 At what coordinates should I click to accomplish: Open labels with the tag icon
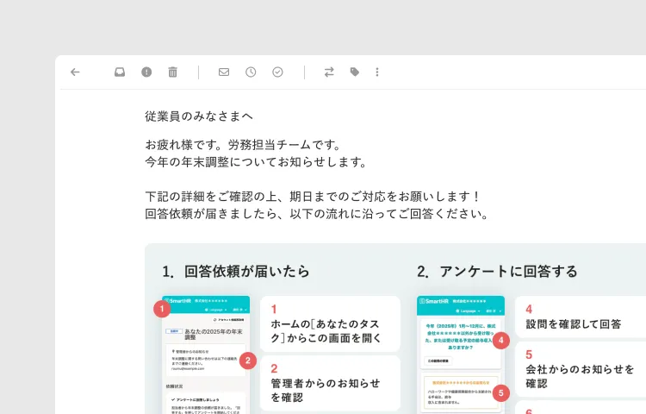pos(354,72)
